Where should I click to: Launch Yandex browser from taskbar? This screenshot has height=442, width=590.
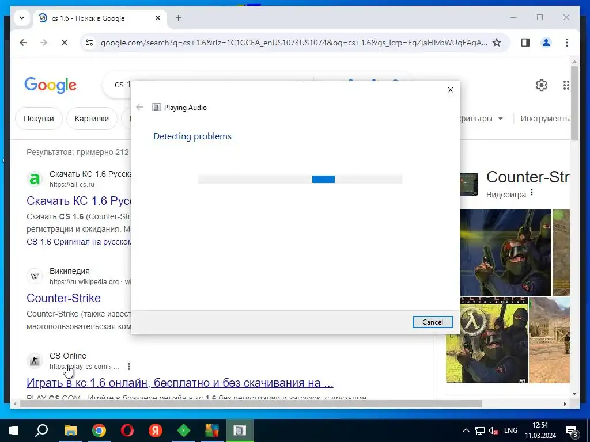click(x=156, y=430)
